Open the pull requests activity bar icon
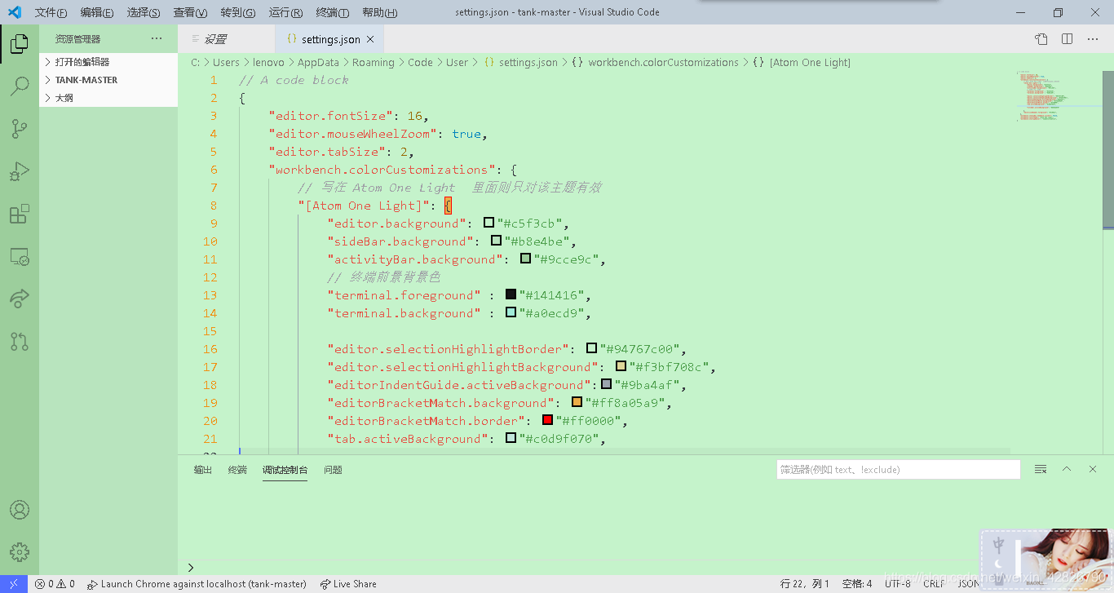Screen dimensions: 1114x593 [20, 342]
